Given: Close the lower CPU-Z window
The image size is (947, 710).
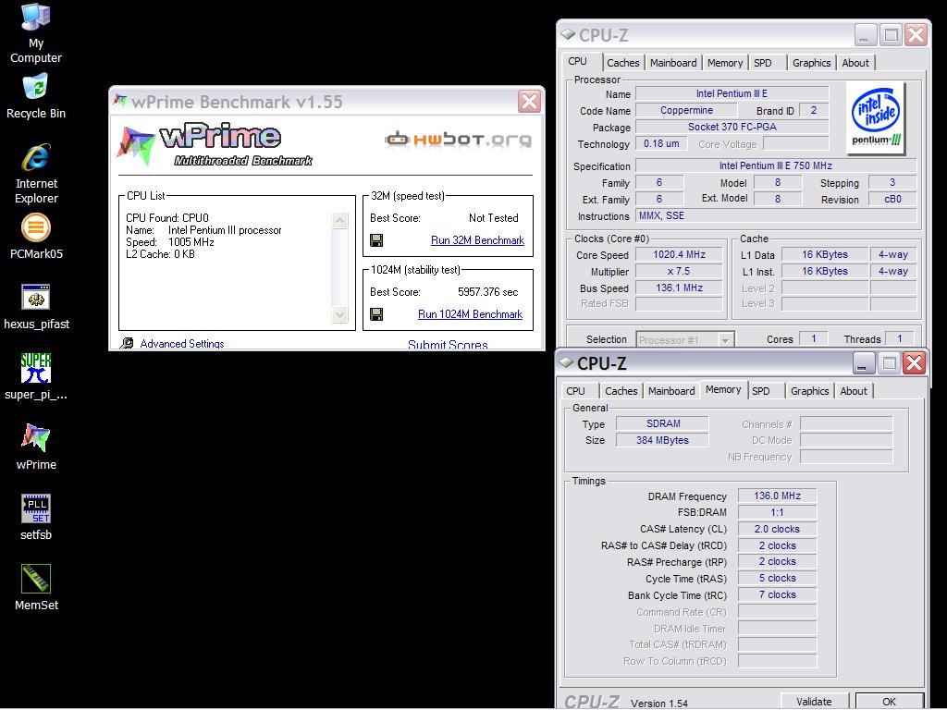Looking at the screenshot, I should 915,362.
